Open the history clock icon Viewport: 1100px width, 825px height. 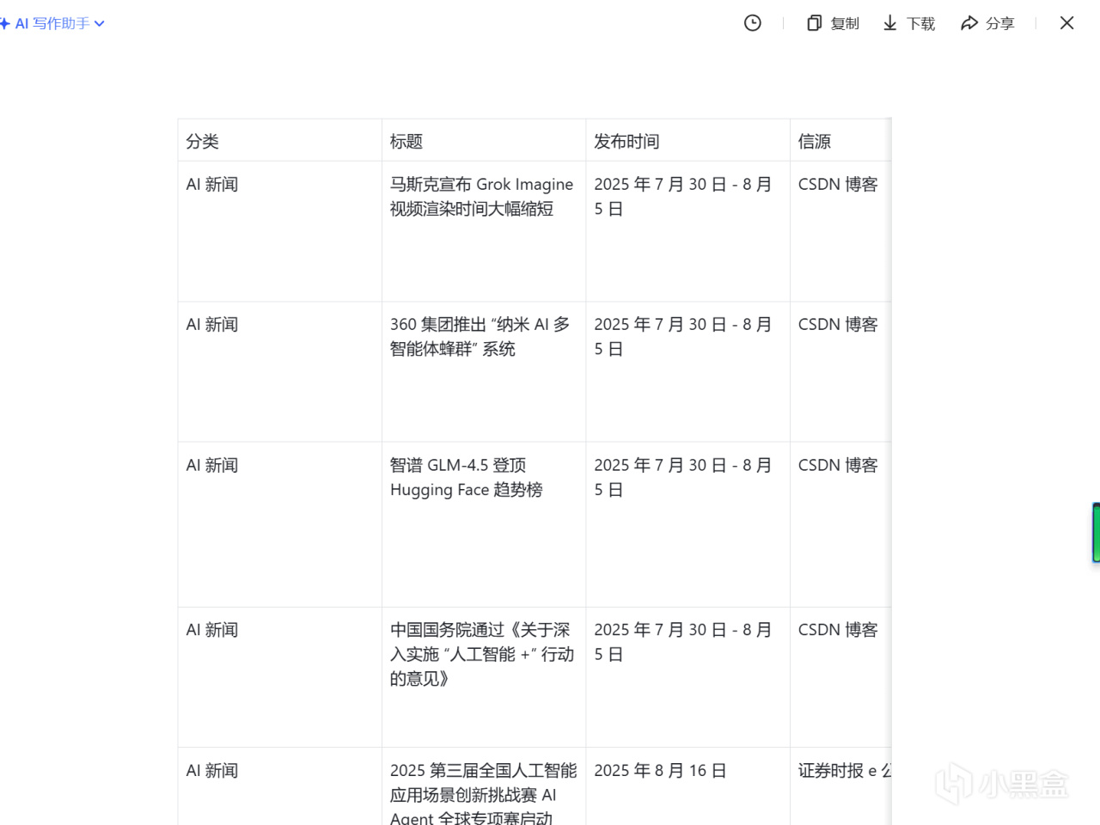pyautogui.click(x=753, y=23)
